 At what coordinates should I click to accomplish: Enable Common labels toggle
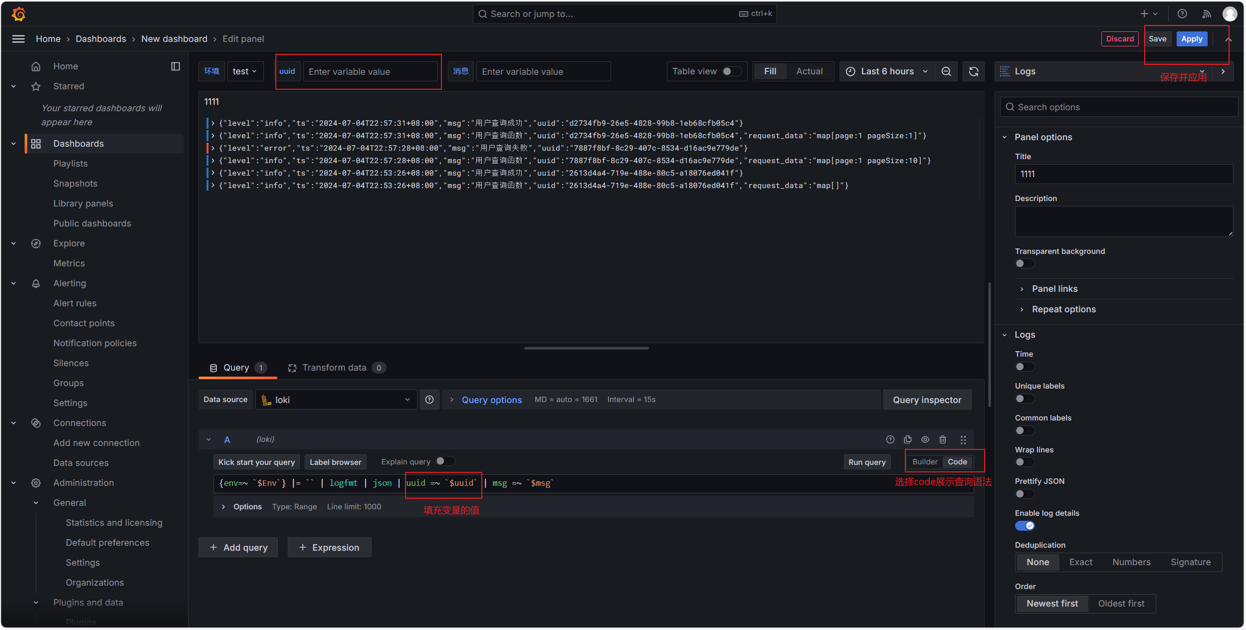(1025, 430)
